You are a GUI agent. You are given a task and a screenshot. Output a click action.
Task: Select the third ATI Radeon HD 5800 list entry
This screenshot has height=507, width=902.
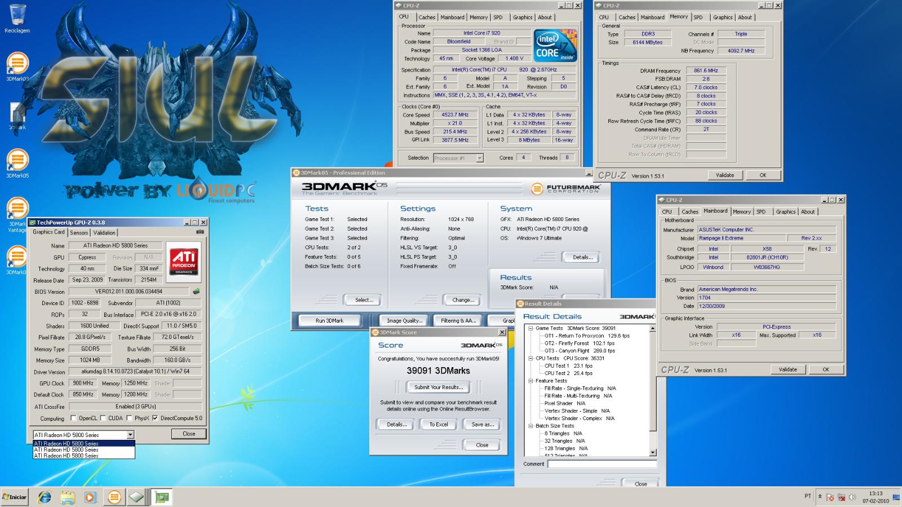tap(84, 456)
